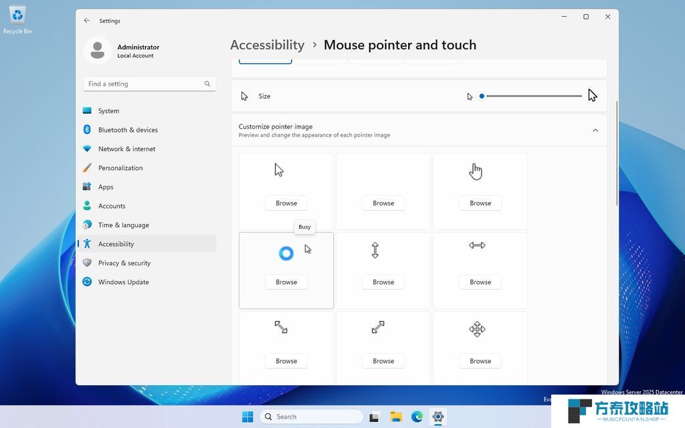Viewport: 685px width, 428px height.
Task: Open Task View from the taskbar
Action: pos(375,417)
